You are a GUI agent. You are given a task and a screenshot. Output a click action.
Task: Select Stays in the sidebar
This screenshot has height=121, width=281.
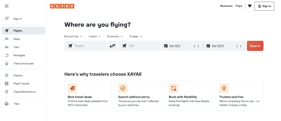pyautogui.click(x=17, y=39)
